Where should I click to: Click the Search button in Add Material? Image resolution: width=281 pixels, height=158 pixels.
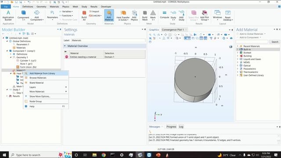click(x=275, y=42)
